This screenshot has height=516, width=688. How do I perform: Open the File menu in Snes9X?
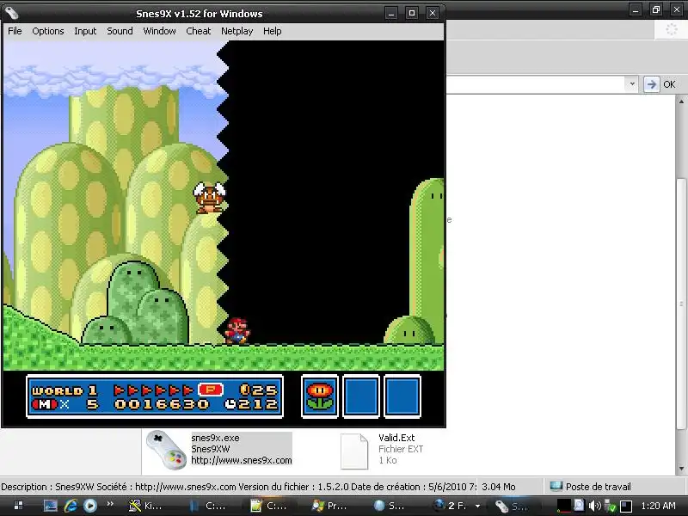click(x=15, y=31)
